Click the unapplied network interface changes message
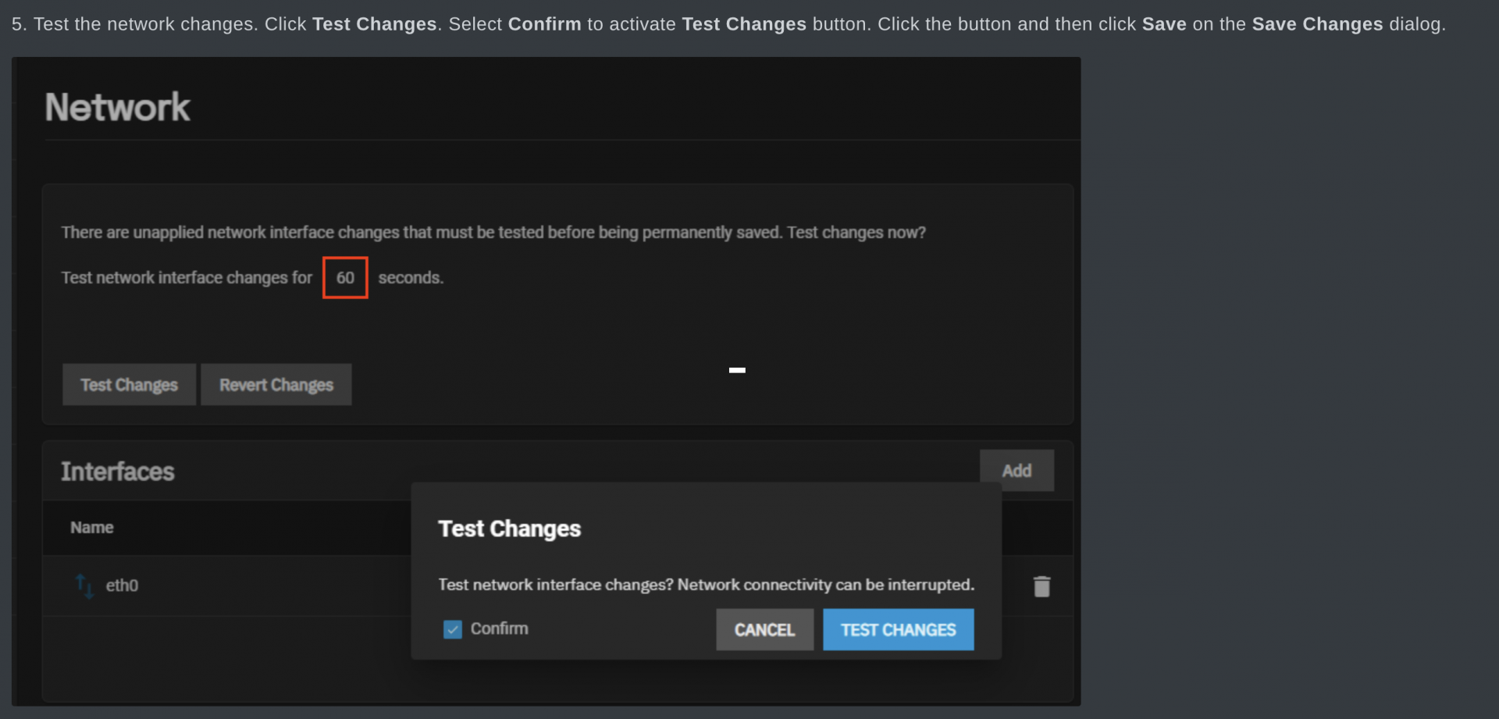The image size is (1499, 719). 493,233
